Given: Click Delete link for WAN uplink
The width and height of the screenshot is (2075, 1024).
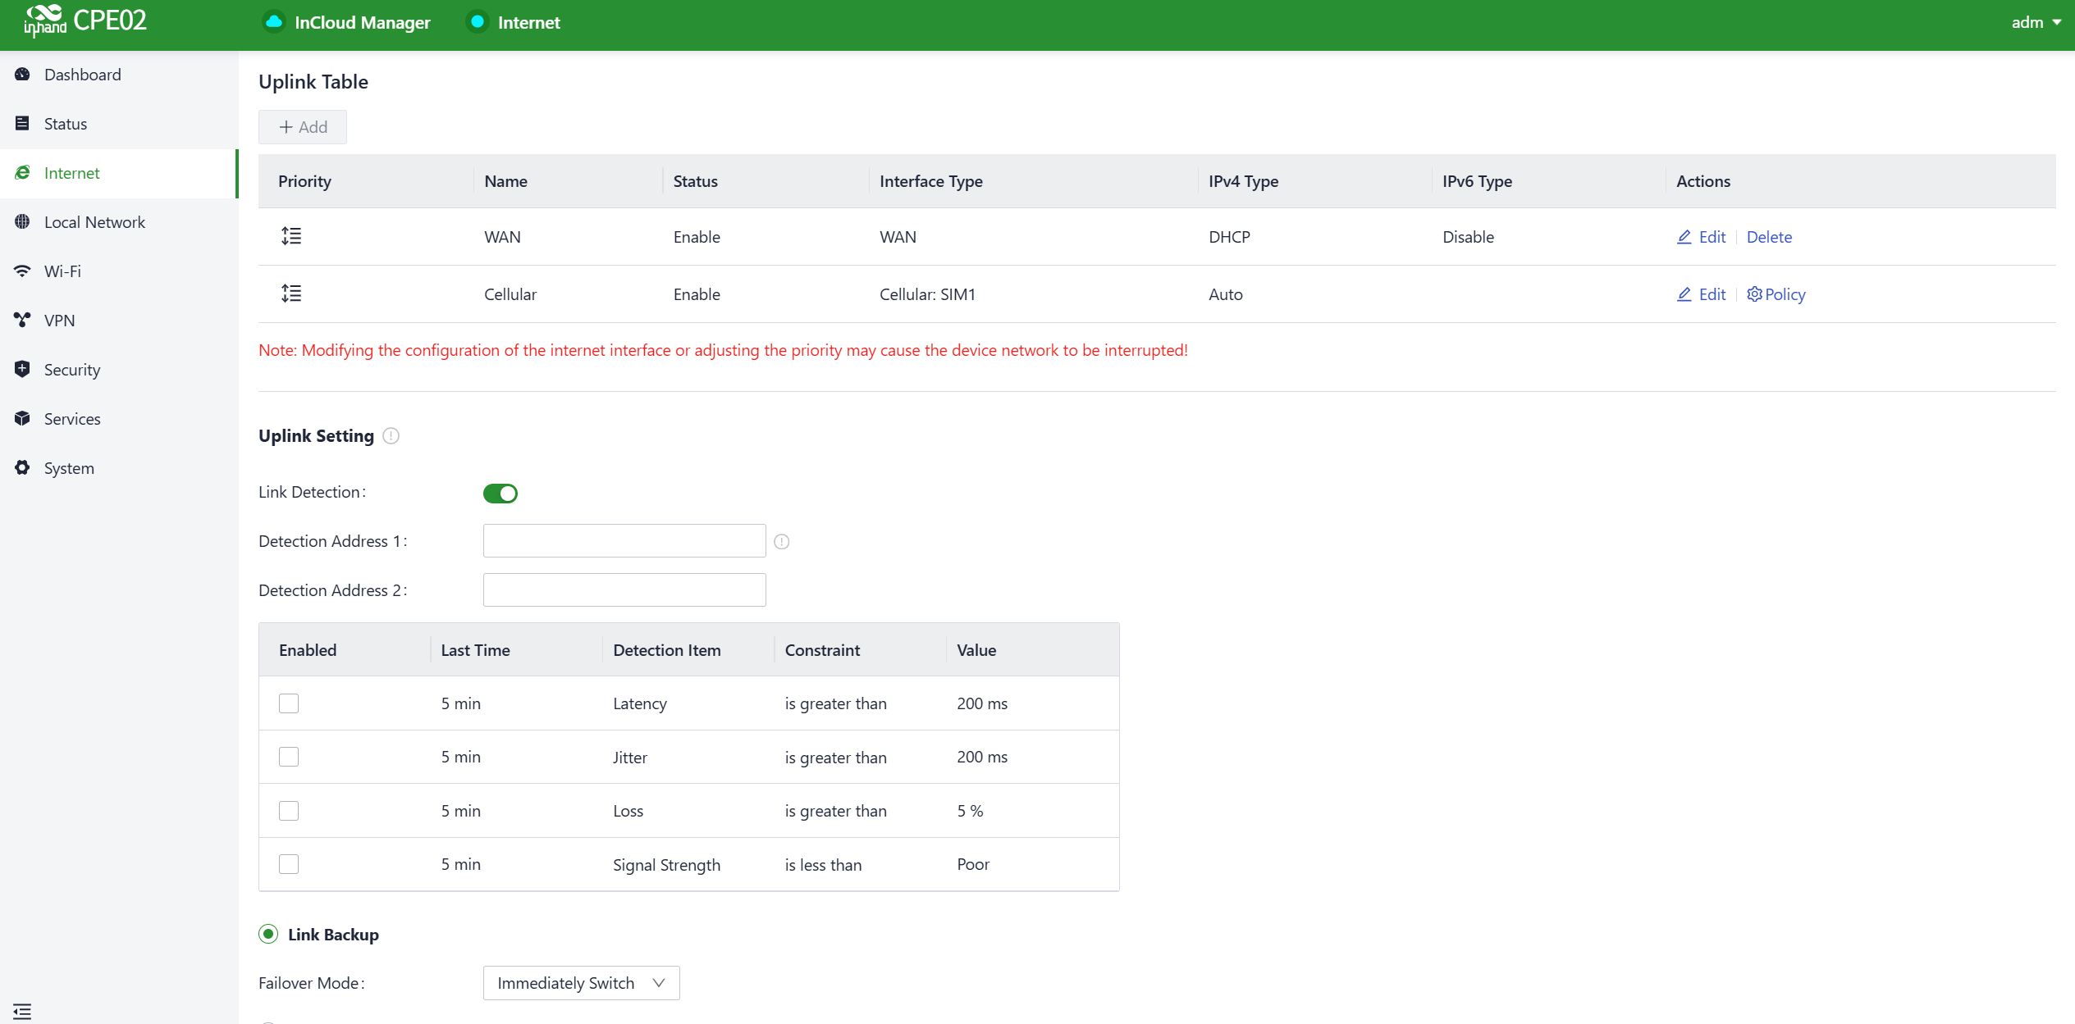Looking at the screenshot, I should [1769, 237].
